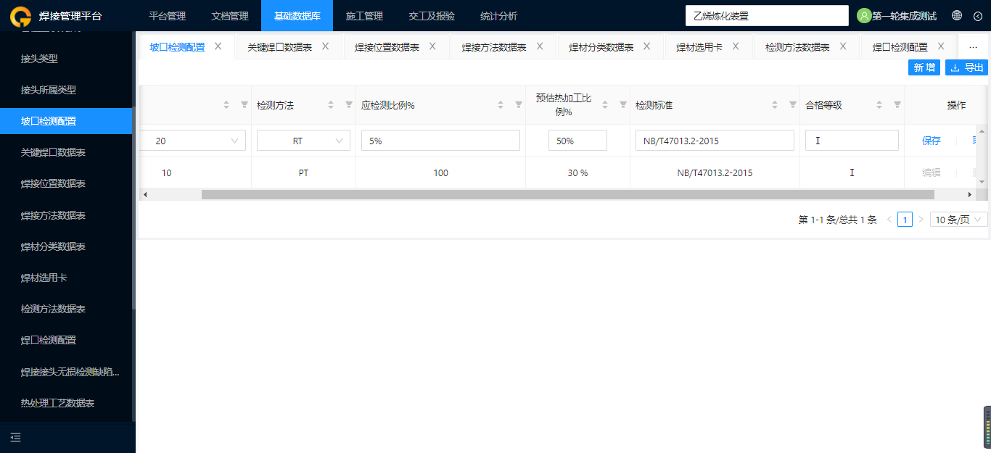Select 接头所属类型 in sidebar
Viewport: 991px width, 453px height.
tap(66, 90)
